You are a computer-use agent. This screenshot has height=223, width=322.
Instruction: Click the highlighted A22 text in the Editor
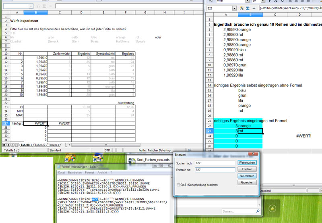tap(95, 199)
